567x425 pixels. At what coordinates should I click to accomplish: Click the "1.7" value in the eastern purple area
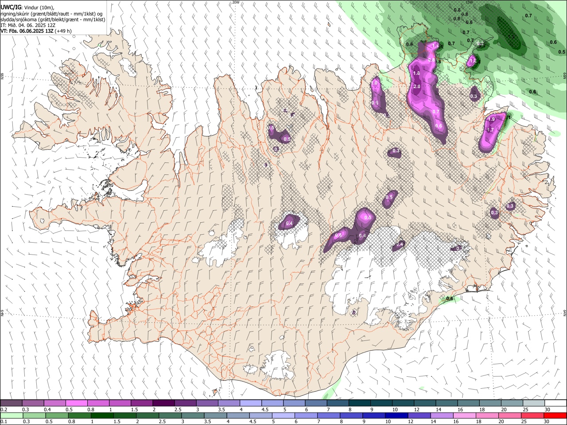(490, 130)
